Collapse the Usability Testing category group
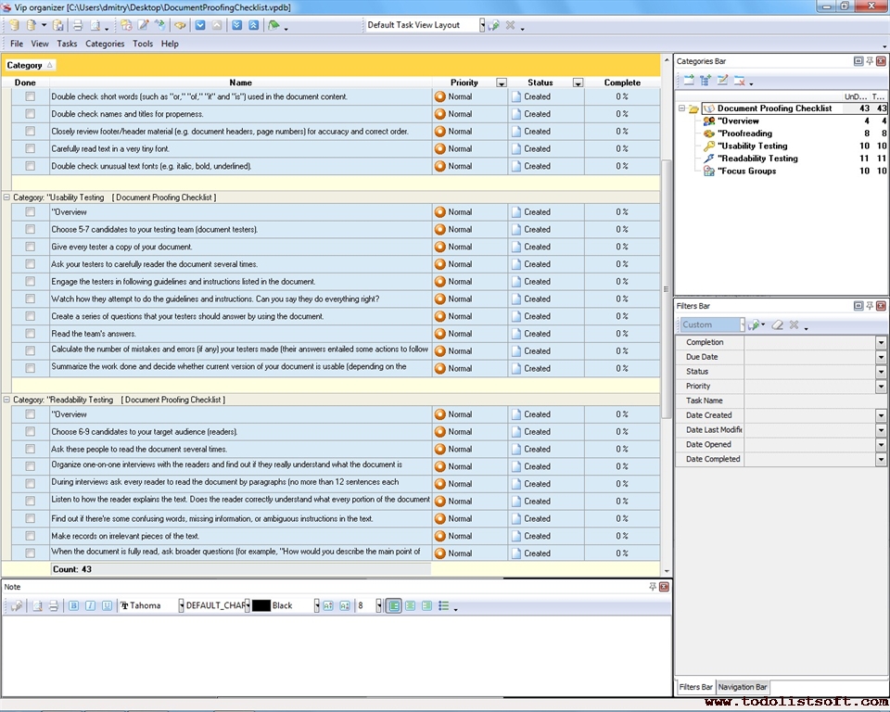 pyautogui.click(x=7, y=197)
